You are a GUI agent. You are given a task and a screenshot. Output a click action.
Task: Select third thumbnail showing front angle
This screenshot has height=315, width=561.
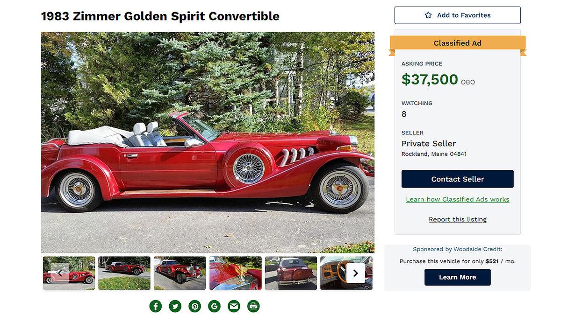180,273
